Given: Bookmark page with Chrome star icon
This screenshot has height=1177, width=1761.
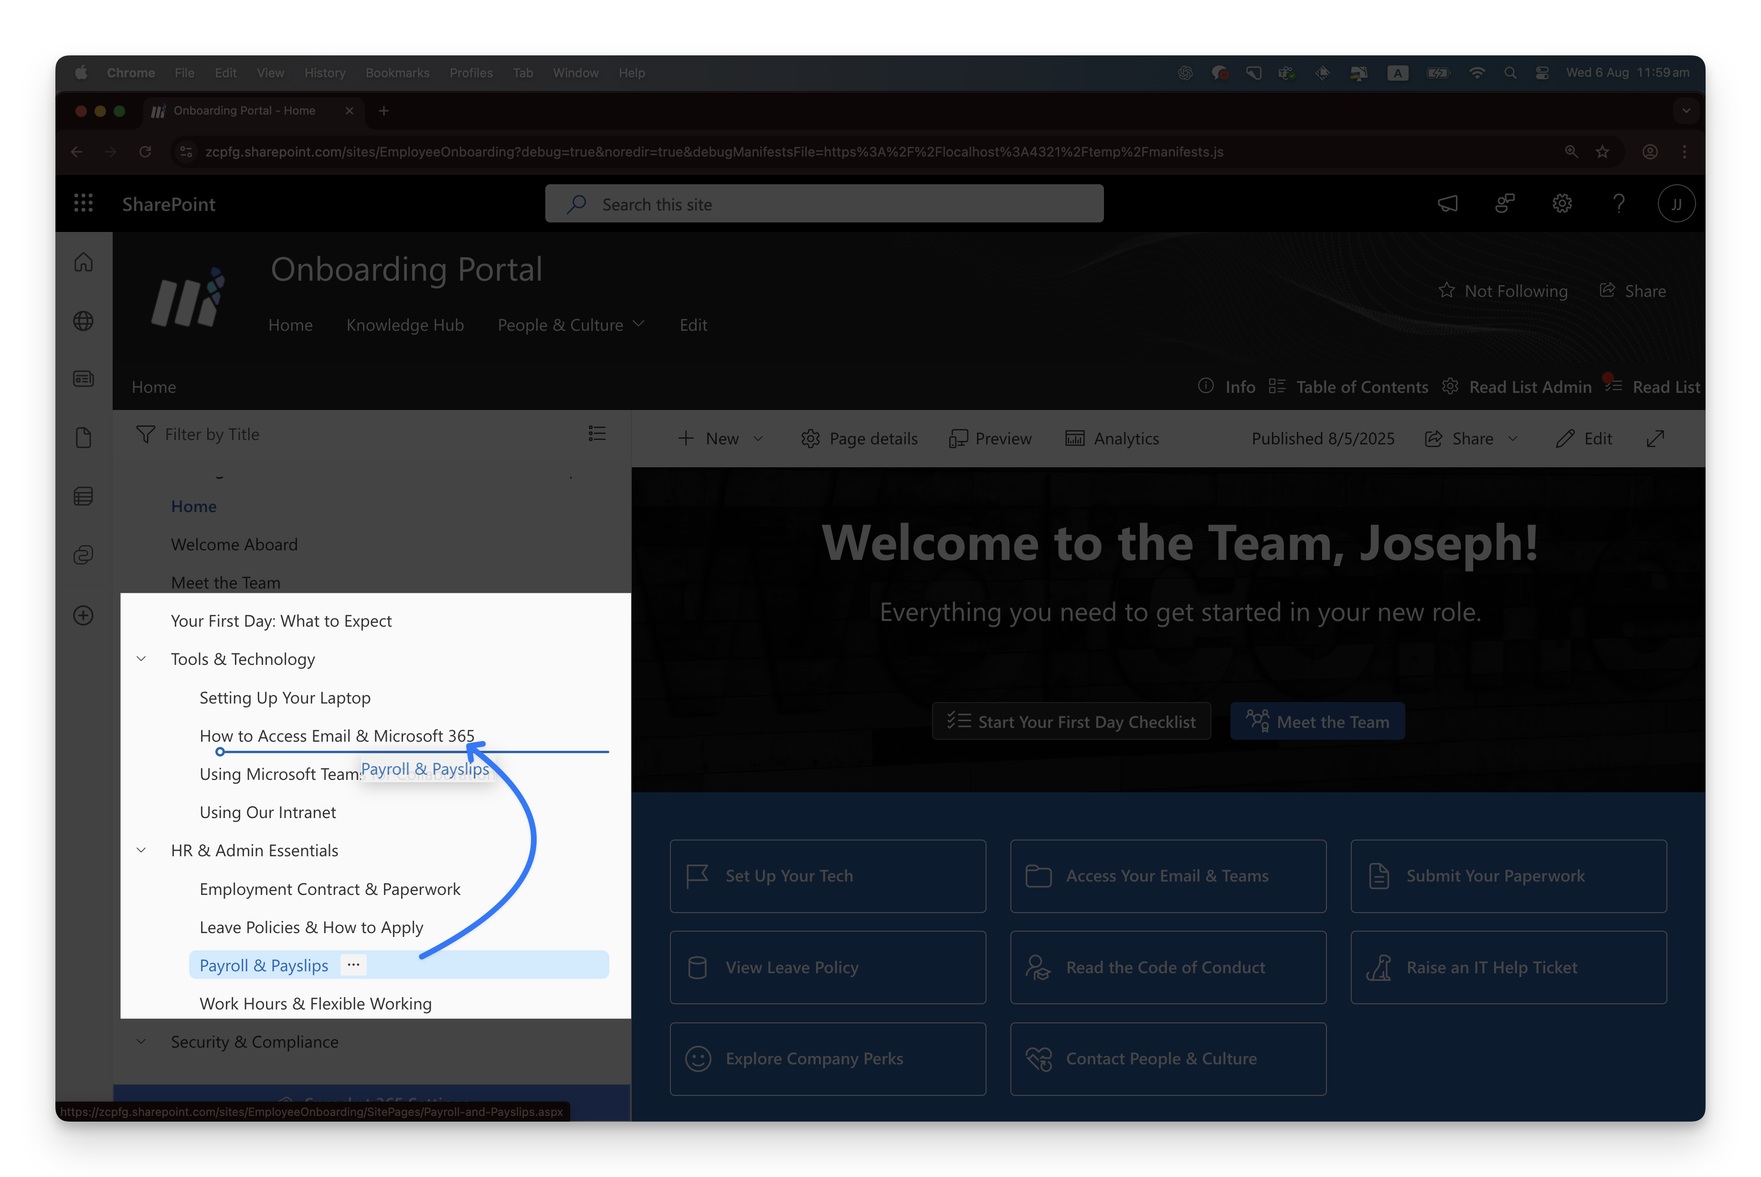Looking at the screenshot, I should pos(1602,152).
